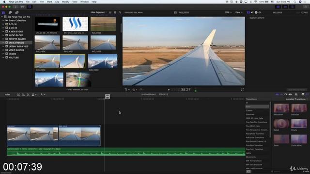Select the All transitions category

coord(247,103)
